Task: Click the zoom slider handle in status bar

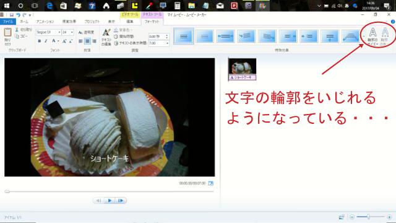Action: (x=369, y=217)
